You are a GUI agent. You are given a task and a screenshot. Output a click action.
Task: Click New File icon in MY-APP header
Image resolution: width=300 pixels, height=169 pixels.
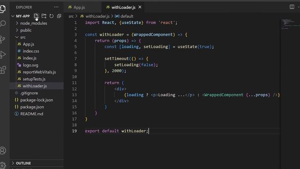pyautogui.click(x=36, y=16)
